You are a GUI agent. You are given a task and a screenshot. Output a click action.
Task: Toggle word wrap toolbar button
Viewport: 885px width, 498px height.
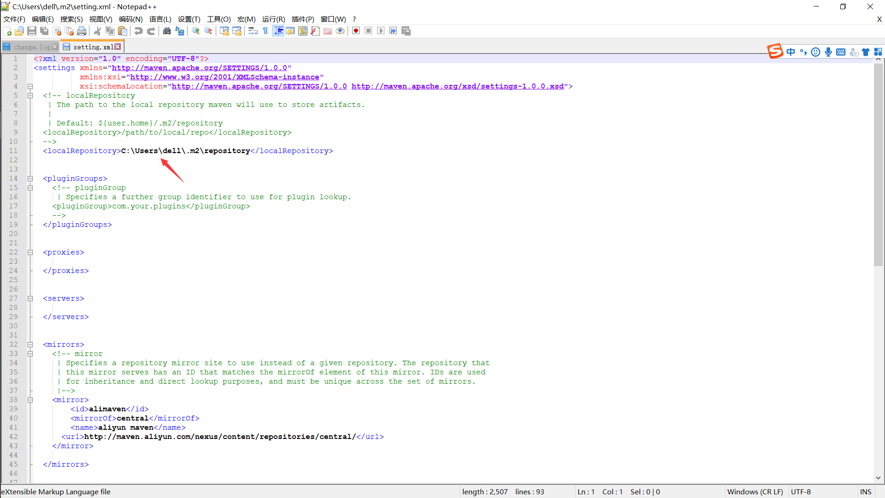click(253, 31)
